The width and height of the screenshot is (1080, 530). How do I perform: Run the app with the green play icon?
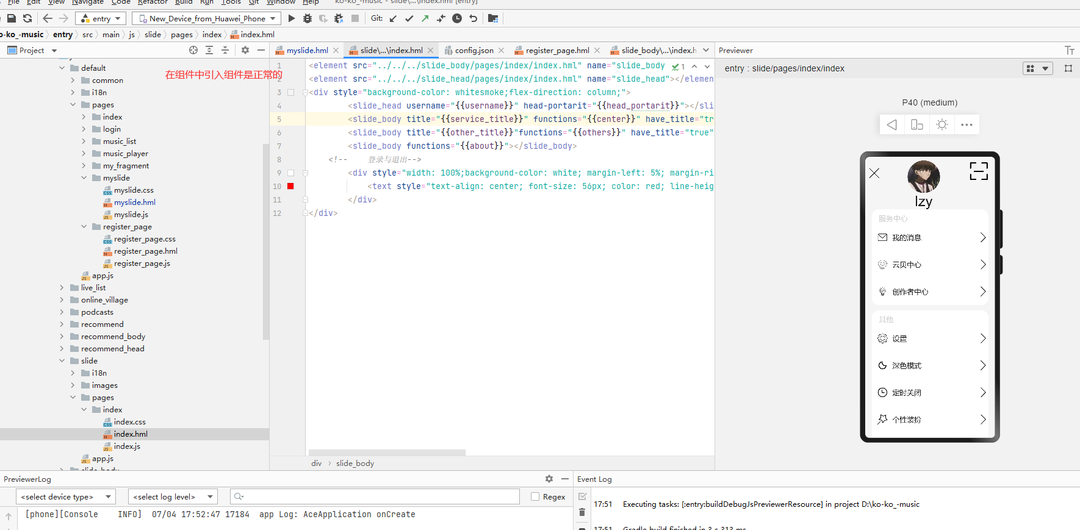tap(292, 18)
